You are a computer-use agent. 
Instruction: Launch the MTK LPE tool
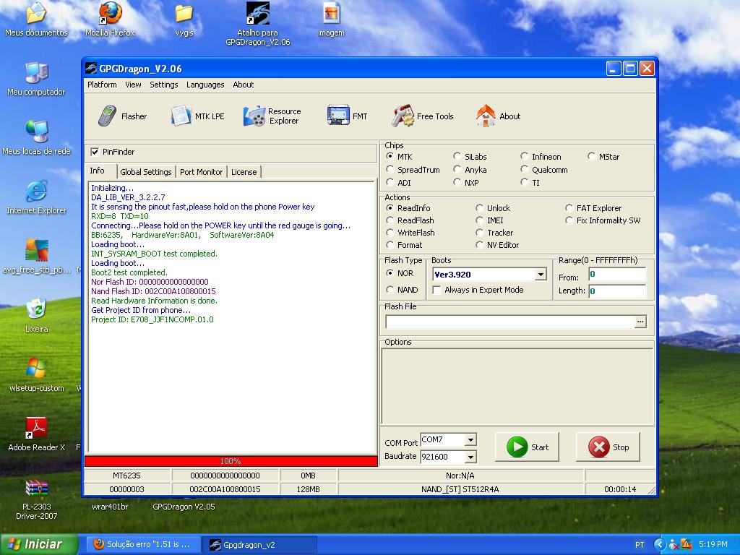tap(197, 116)
